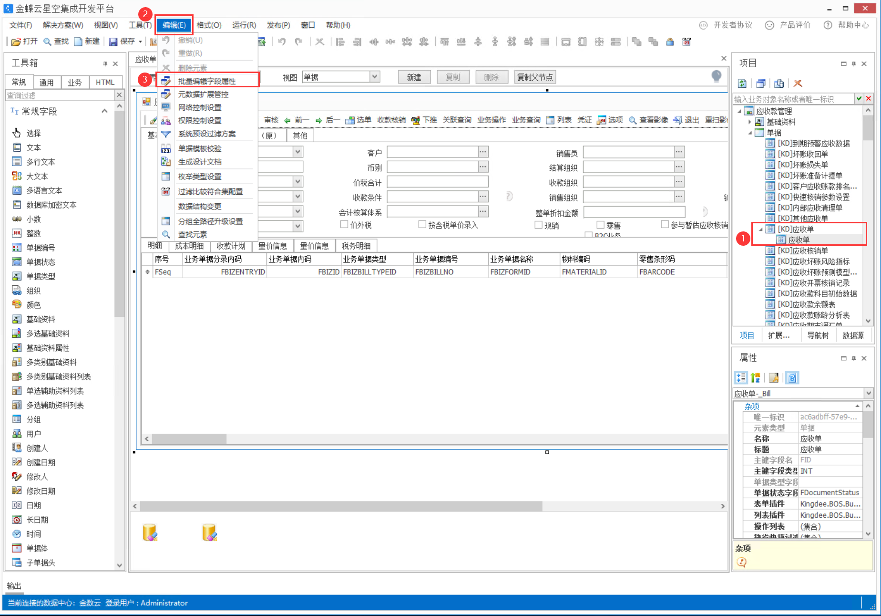
Task: Click the ellipsis button beside 客户 field
Action: coord(483,152)
